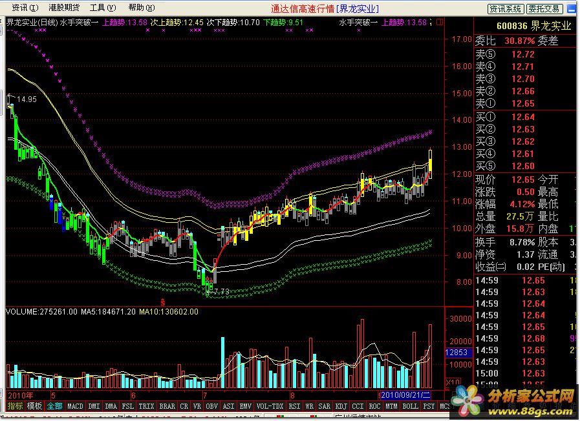
Task: Select the VR indicator tab
Action: point(197,406)
